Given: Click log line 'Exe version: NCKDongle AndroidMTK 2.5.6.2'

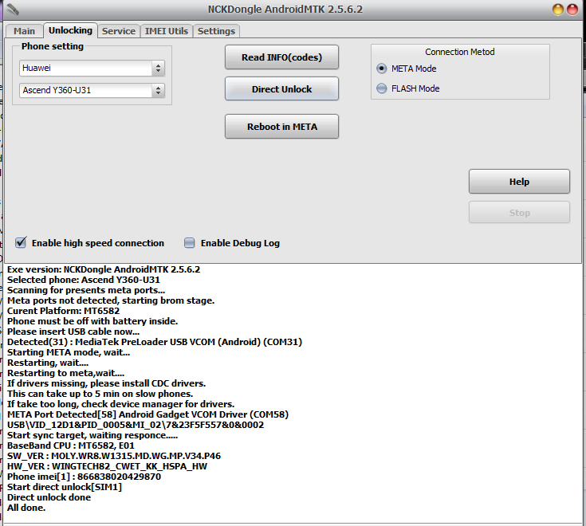Looking at the screenshot, I should pos(104,269).
